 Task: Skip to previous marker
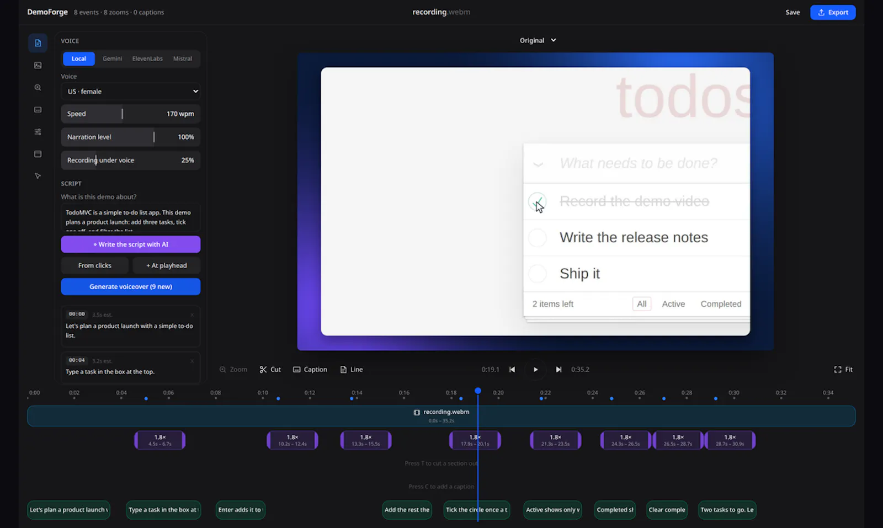(x=512, y=370)
